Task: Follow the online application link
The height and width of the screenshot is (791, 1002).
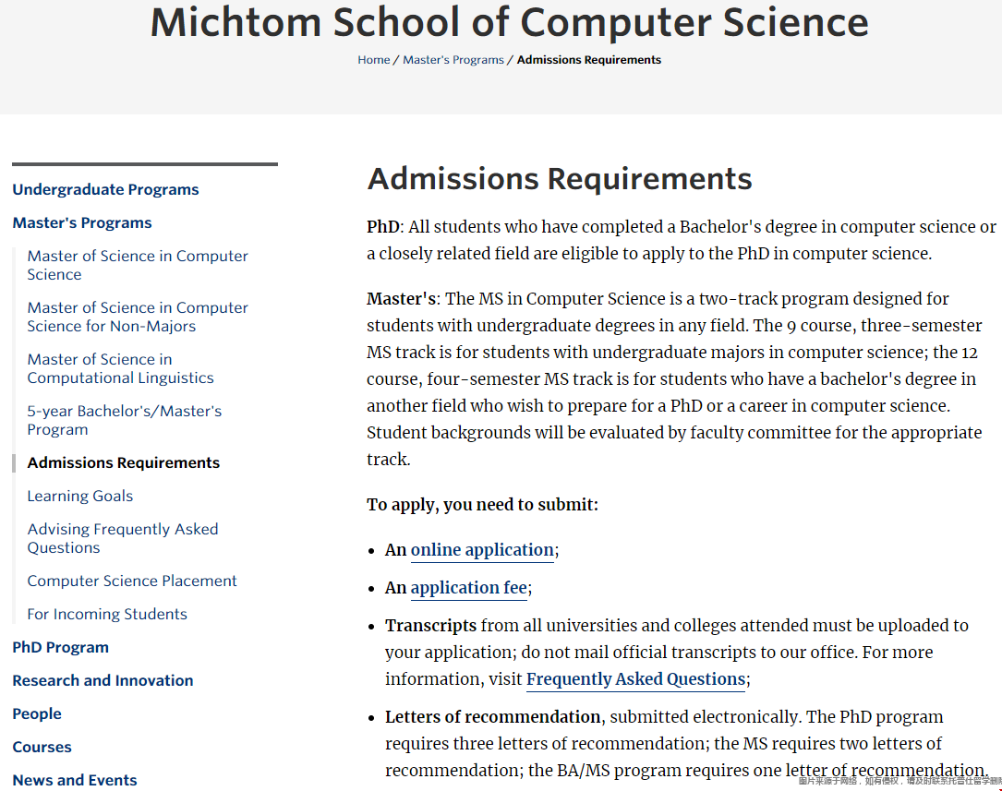Action: (482, 550)
